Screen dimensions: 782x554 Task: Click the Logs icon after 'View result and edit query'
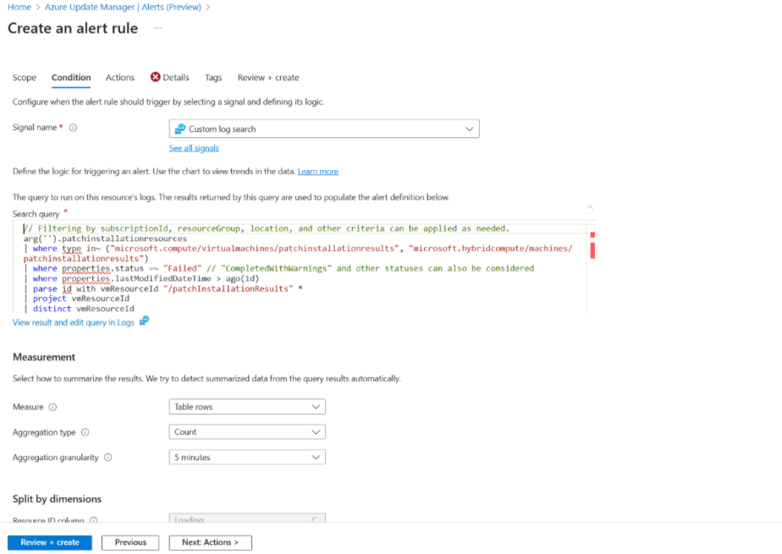click(x=144, y=321)
